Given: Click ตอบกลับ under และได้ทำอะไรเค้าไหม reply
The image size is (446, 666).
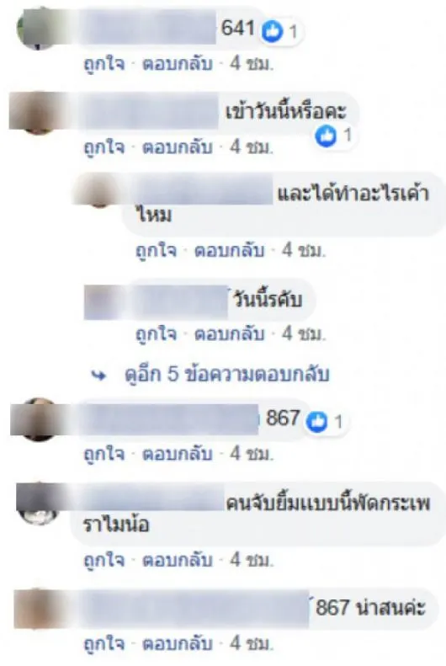Looking at the screenshot, I should pyautogui.click(x=229, y=251).
